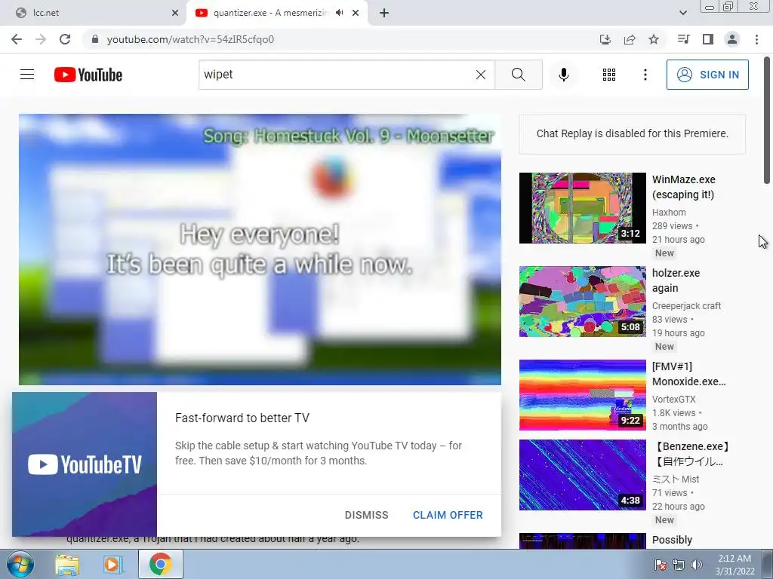Click the page vertical scrollbar
This screenshot has height=579, width=773.
tap(767, 121)
